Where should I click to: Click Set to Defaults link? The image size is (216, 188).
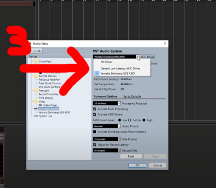tap(132, 96)
